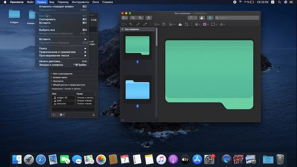The image size is (297, 167).
Task: Expand 'Просмотр' section in Info window
Action: click(x=51, y=81)
